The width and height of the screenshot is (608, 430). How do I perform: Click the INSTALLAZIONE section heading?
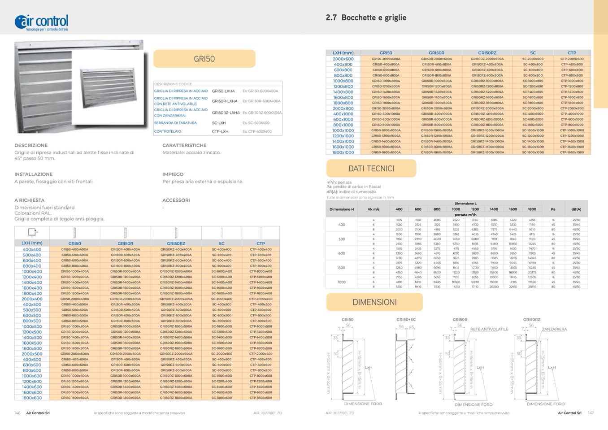[34, 174]
